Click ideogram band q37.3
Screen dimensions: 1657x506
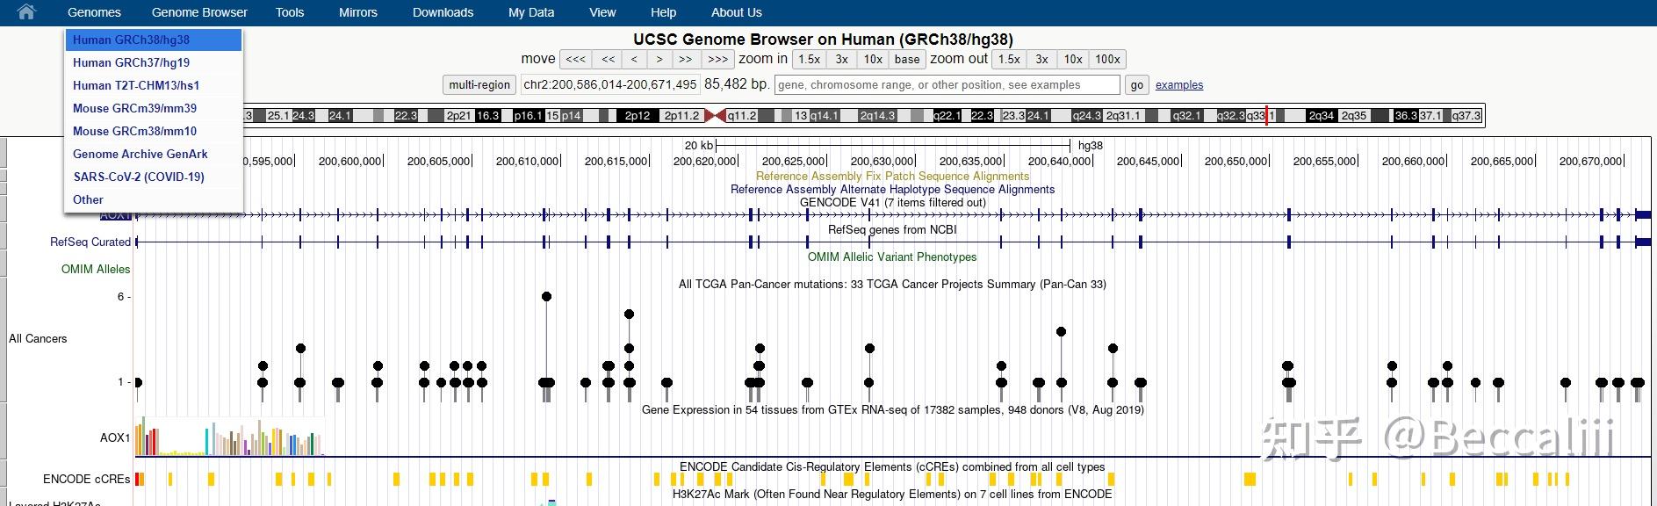tap(1466, 115)
